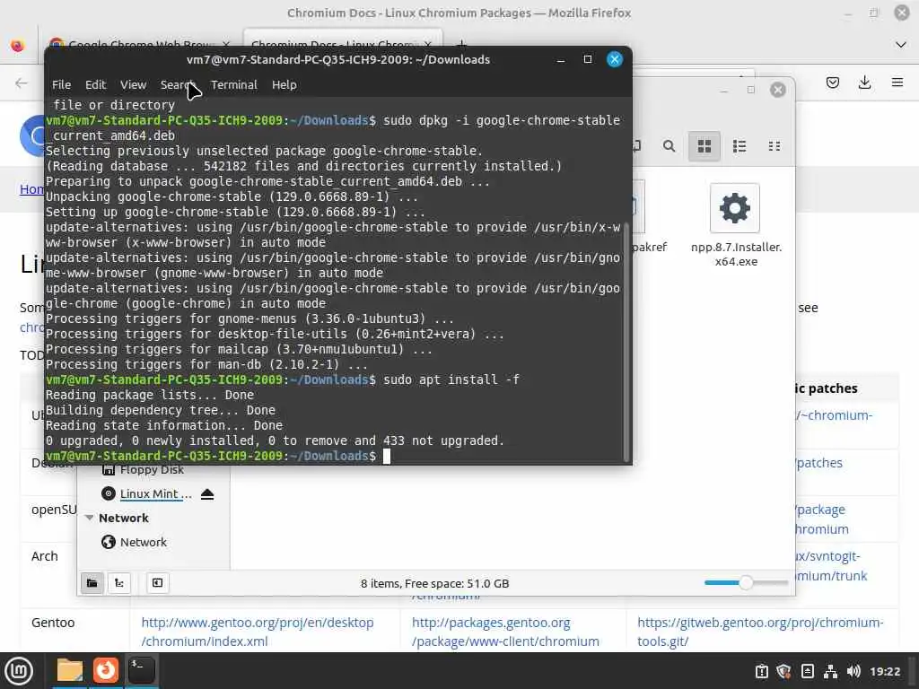Open gitweb.gentoo.org chromium-tools.git link
Viewport: 919px width, 689px height.
(760, 632)
